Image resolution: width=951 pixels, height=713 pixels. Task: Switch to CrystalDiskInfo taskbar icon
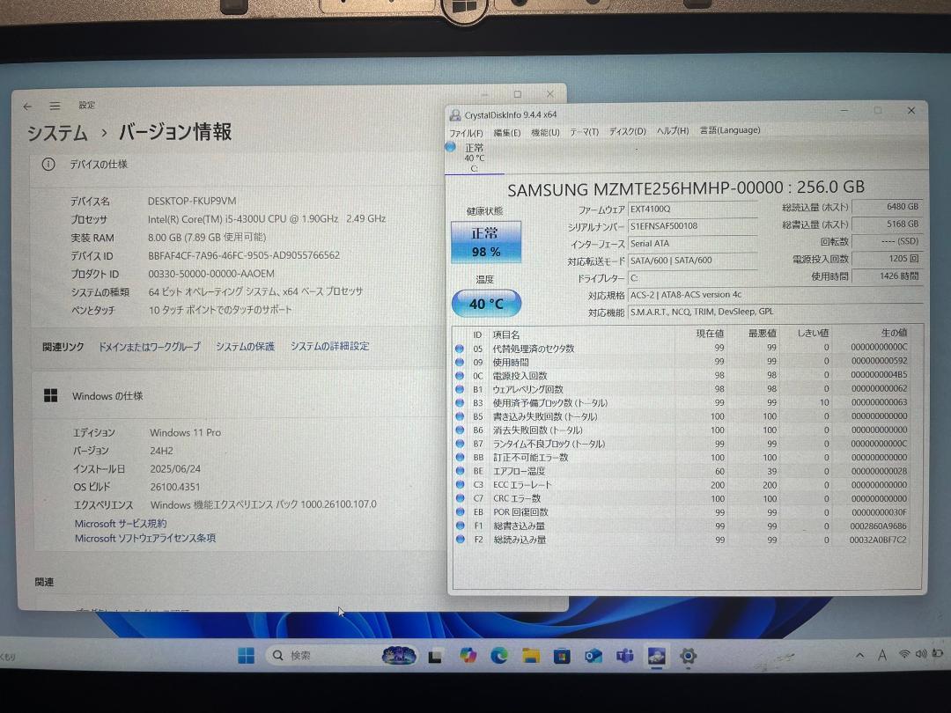click(x=656, y=656)
